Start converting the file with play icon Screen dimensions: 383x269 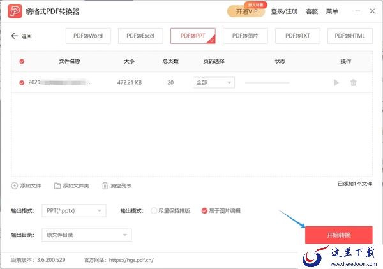tap(336, 83)
